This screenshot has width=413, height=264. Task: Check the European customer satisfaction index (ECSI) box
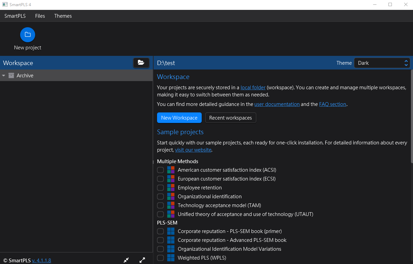160,179
